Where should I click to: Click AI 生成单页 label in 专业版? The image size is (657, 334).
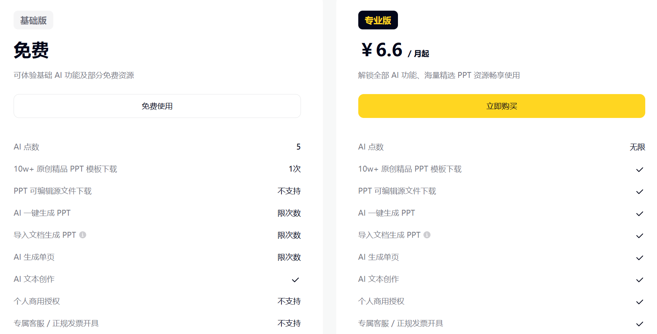click(x=379, y=257)
